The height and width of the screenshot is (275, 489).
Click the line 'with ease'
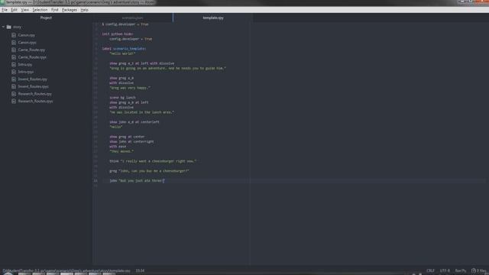(118, 147)
